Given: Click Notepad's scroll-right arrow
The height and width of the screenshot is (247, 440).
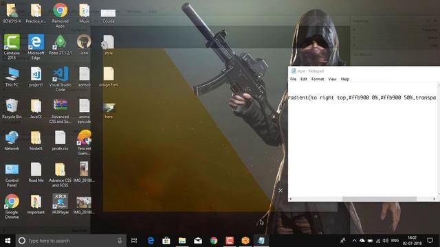Looking at the screenshot, I should [434, 199].
